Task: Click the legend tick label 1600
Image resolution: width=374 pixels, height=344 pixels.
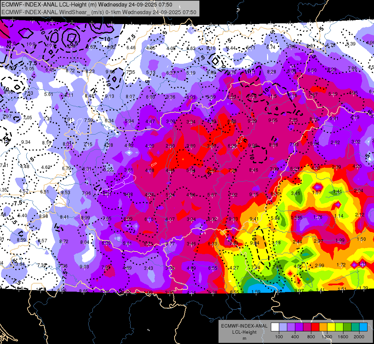Action: [x=343, y=337]
